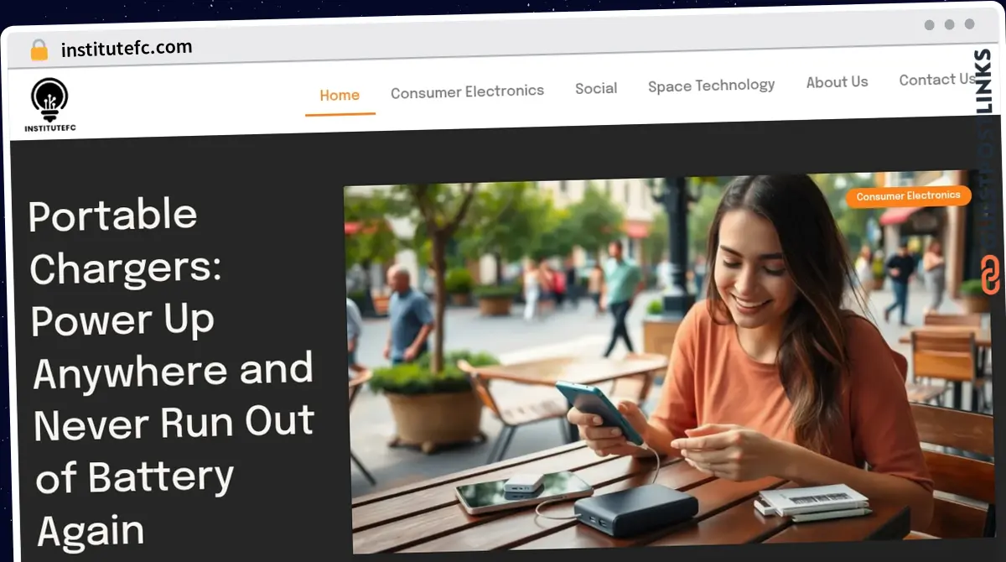1006x562 pixels.
Task: Visit the About Us page
Action: (x=837, y=82)
